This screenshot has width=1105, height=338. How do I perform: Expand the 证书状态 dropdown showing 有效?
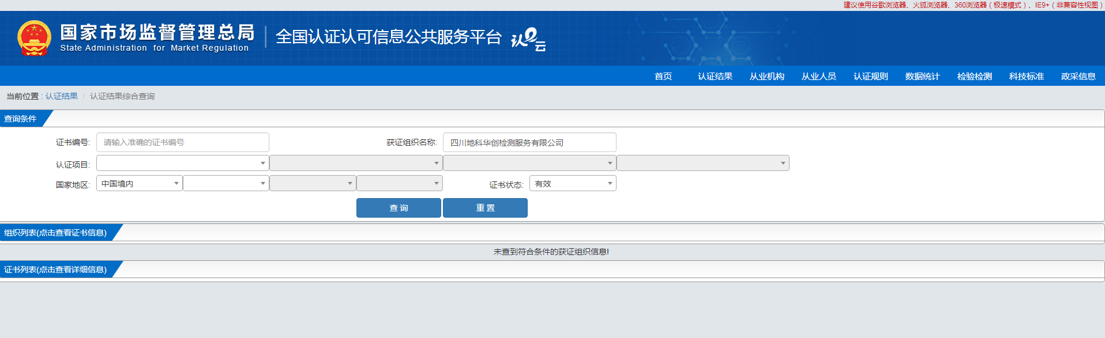click(x=573, y=183)
